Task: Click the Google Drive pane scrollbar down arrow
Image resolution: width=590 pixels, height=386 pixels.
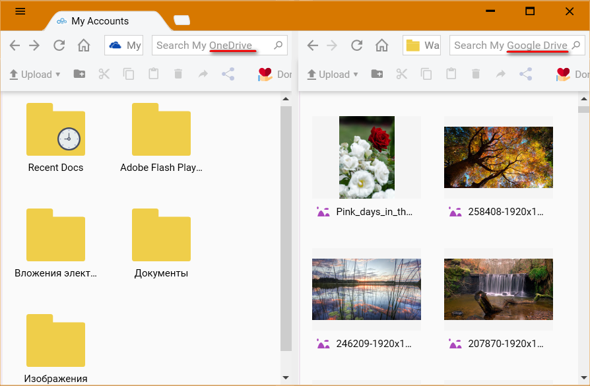Action: pyautogui.click(x=584, y=377)
